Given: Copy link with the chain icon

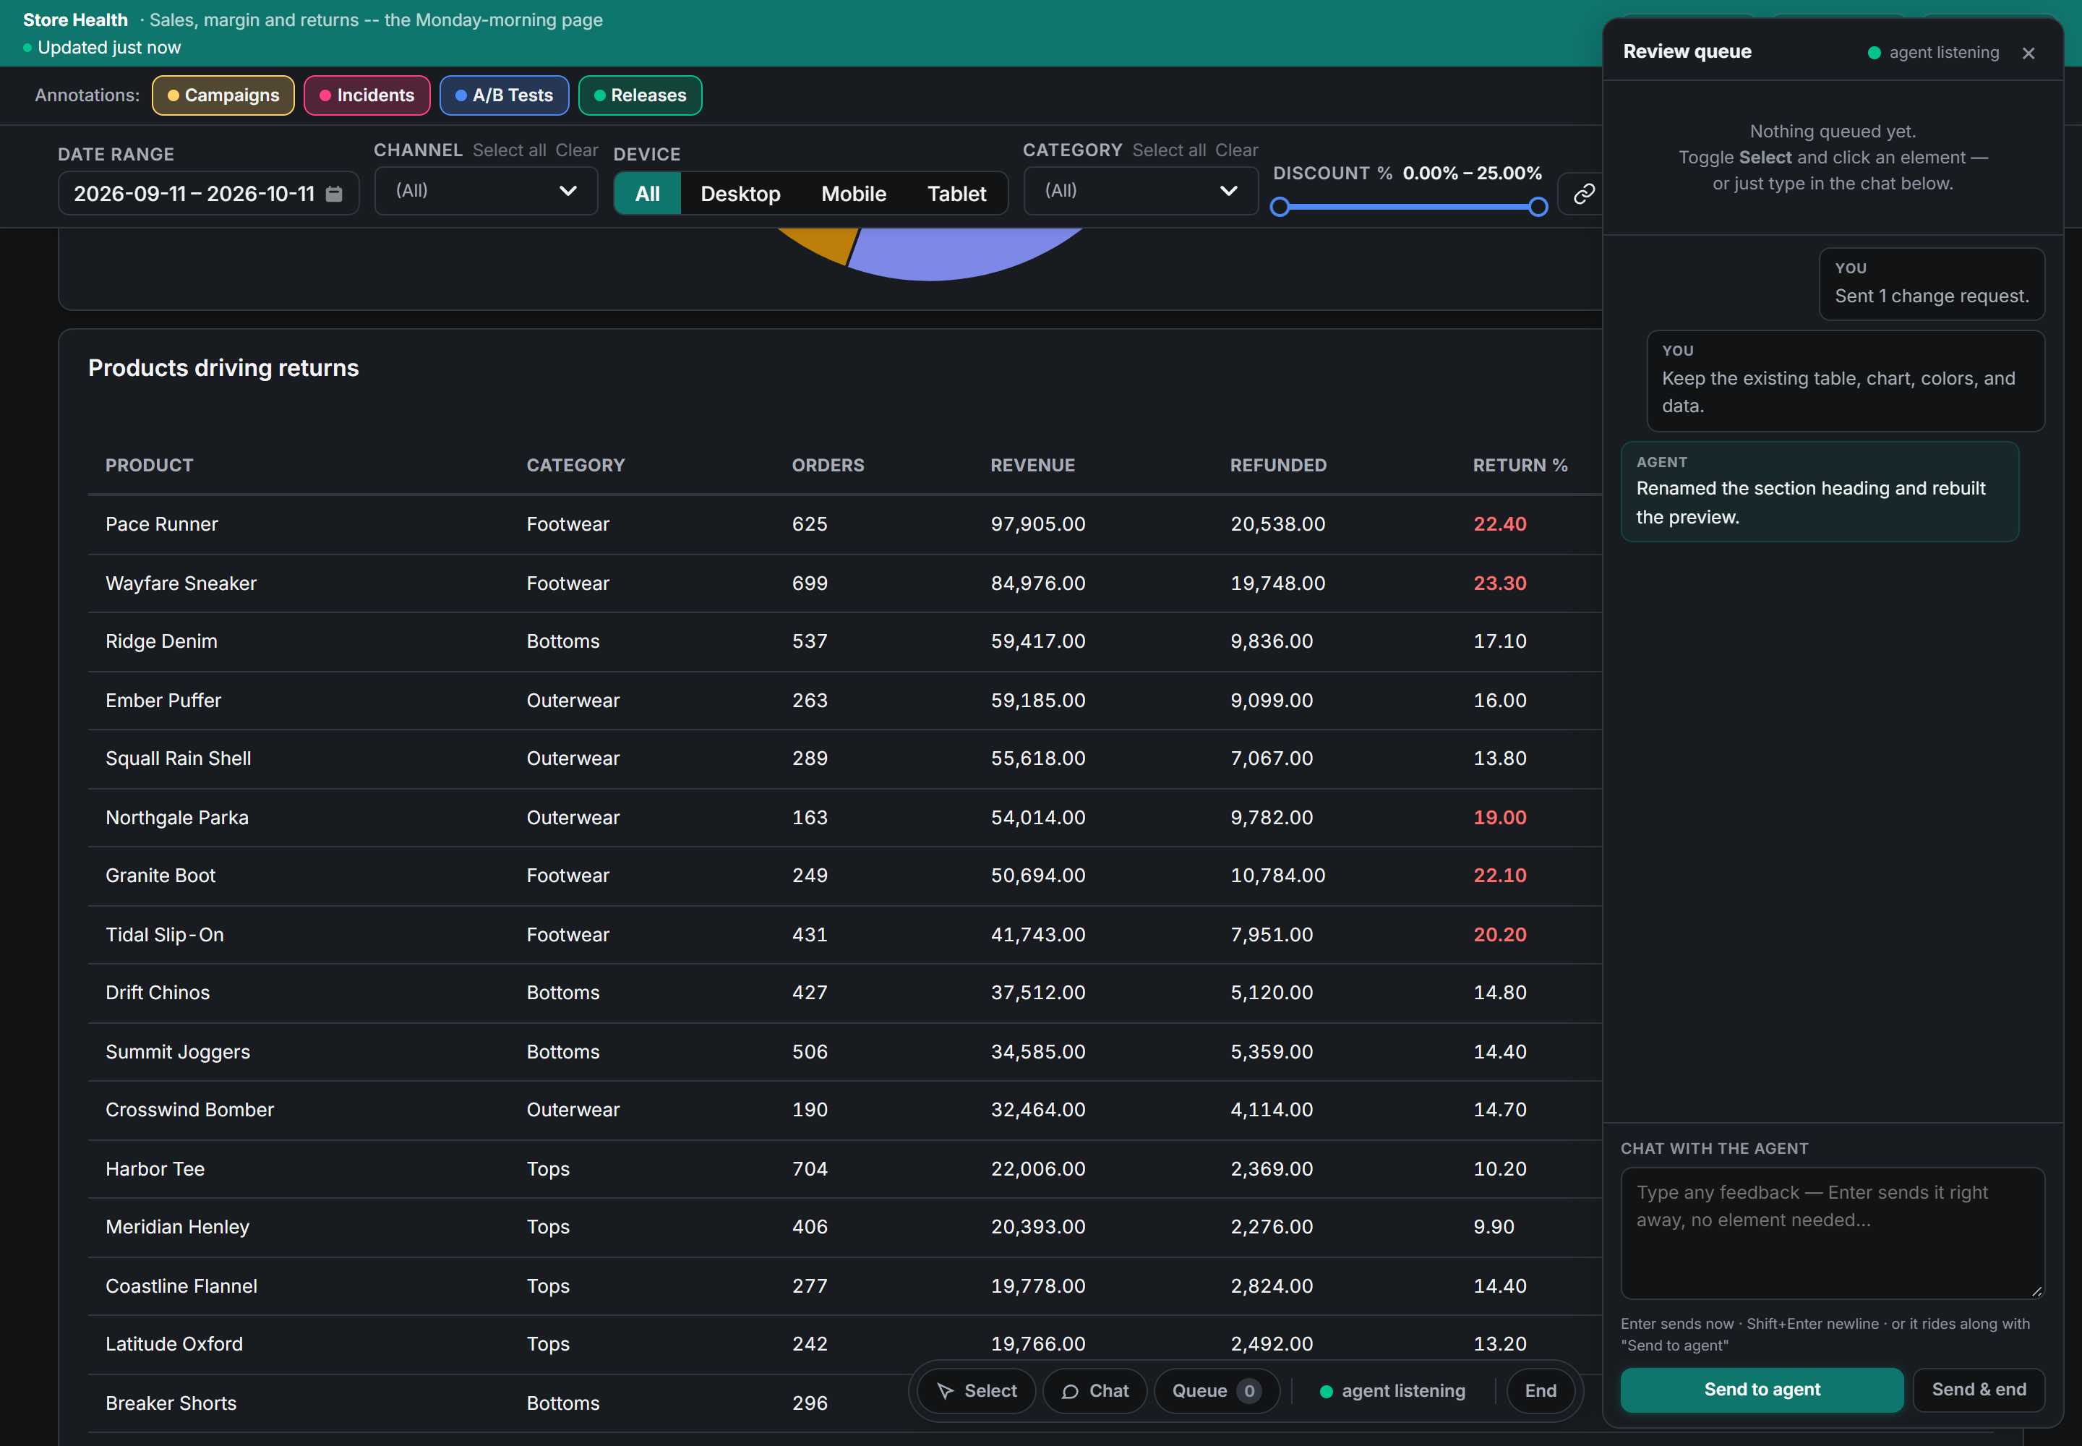Looking at the screenshot, I should 1582,194.
